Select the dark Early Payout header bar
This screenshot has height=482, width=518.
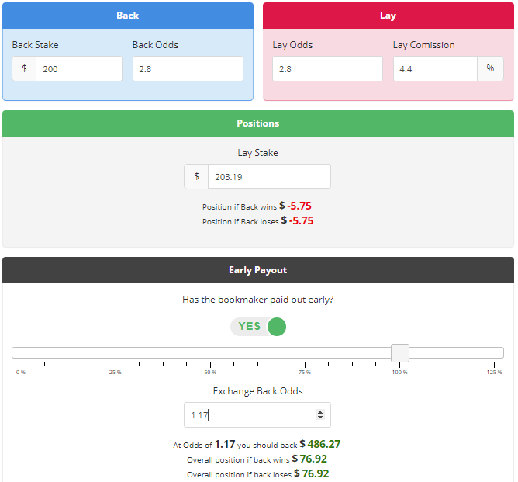[x=258, y=270]
